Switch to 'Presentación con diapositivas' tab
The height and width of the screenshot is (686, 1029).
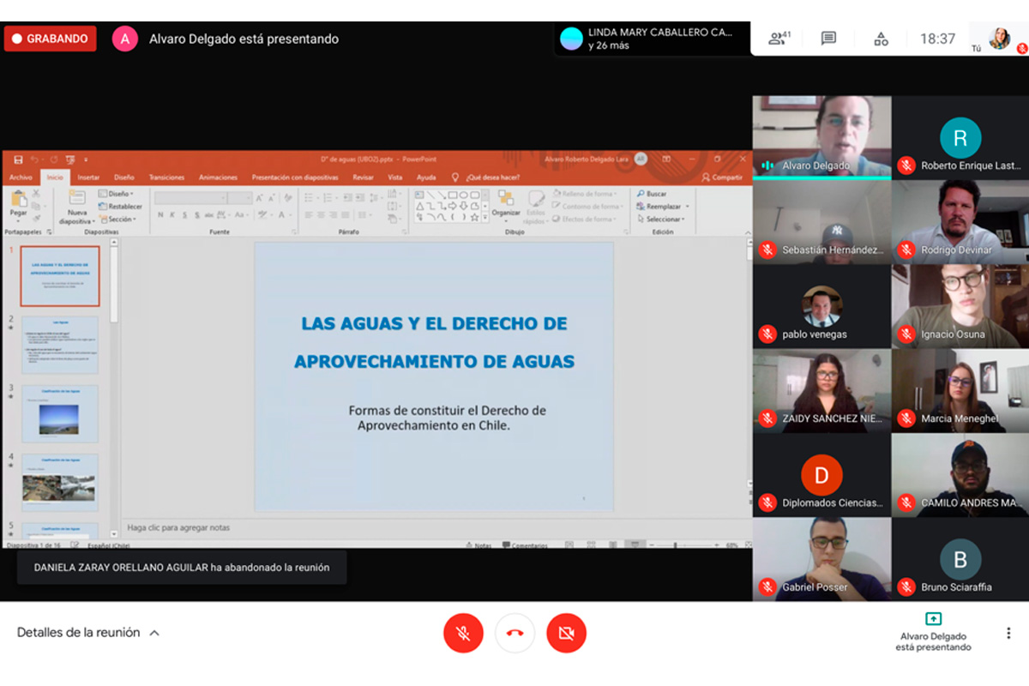click(x=297, y=178)
